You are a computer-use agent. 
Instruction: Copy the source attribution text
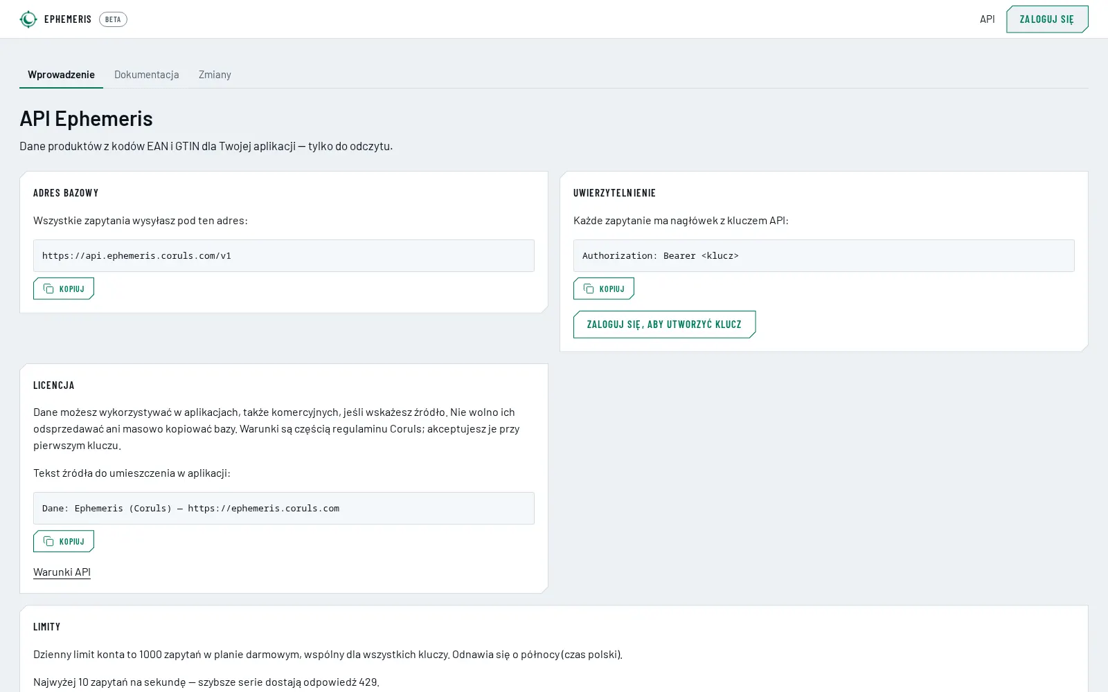click(64, 541)
